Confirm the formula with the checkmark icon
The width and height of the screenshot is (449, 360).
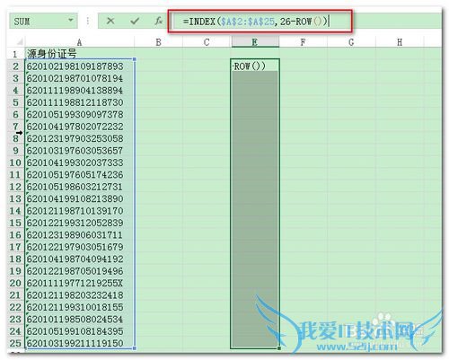coord(135,21)
